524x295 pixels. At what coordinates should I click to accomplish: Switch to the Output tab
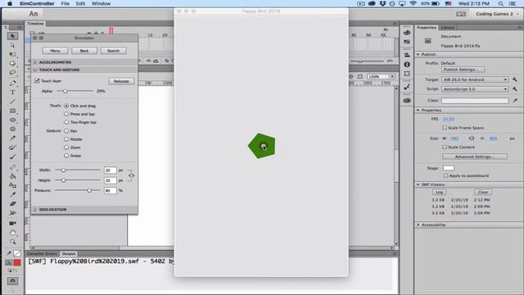pos(69,254)
